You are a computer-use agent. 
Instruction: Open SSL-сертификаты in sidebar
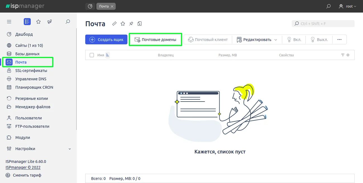(x=31, y=71)
